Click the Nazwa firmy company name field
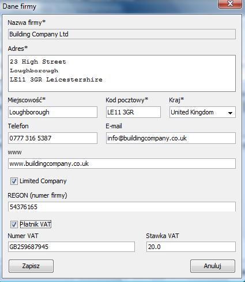The width and height of the screenshot is (245, 282). (x=122, y=34)
